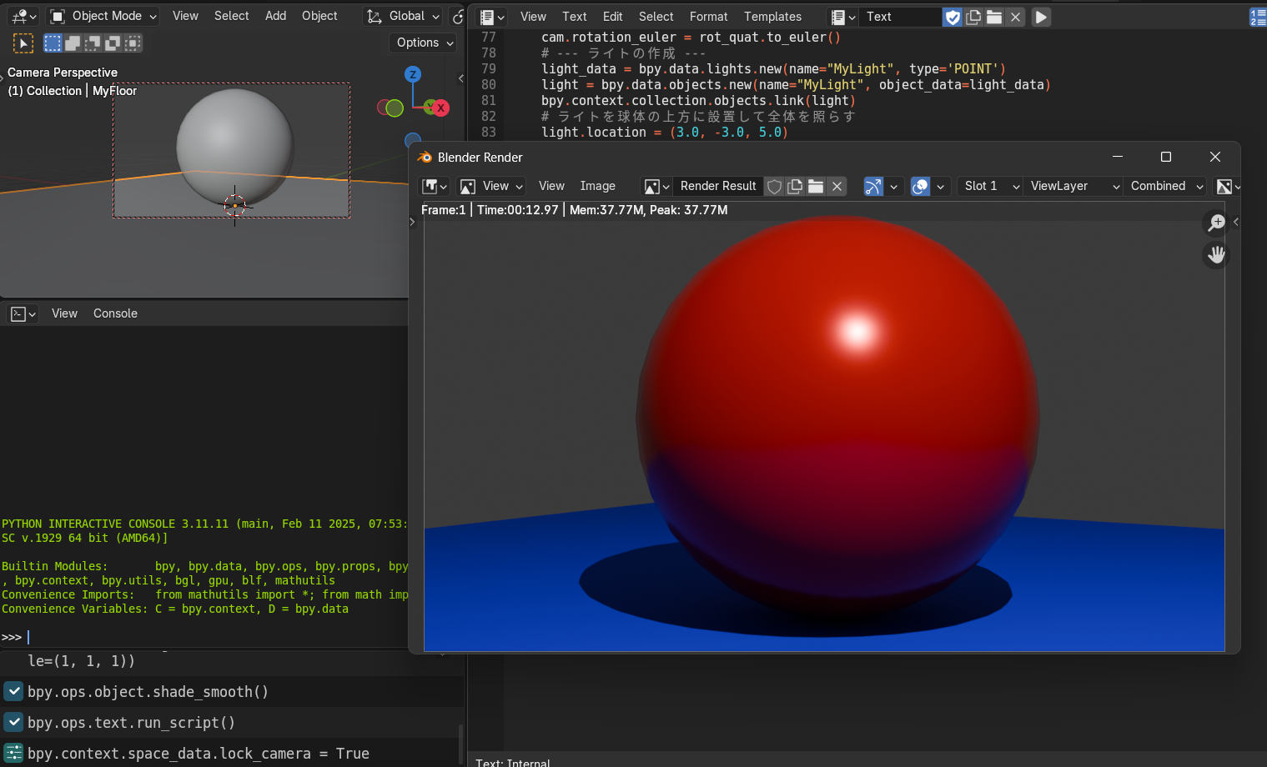Open text file folder icon
The height and width of the screenshot is (767, 1267).
click(x=994, y=17)
